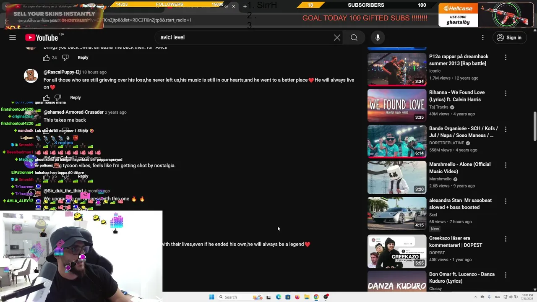Screen dimensions: 537x302
Task: Play 'Marshmello - Alone' video thumbnail
Action: [397, 177]
